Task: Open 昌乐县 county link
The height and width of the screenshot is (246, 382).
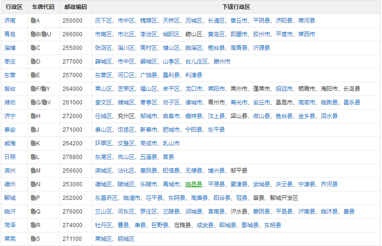Action: [352, 103]
